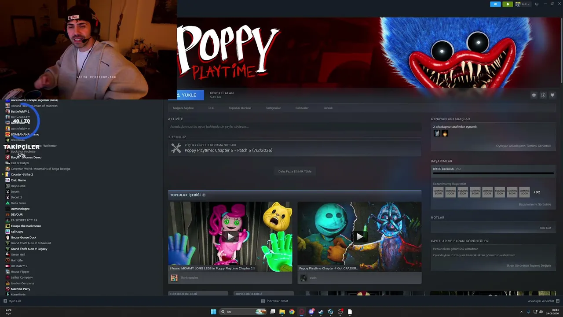Viewport: 563px width, 317px height.
Task: Open the Counter-Strike 2 game icon in library
Action: pos(7,174)
